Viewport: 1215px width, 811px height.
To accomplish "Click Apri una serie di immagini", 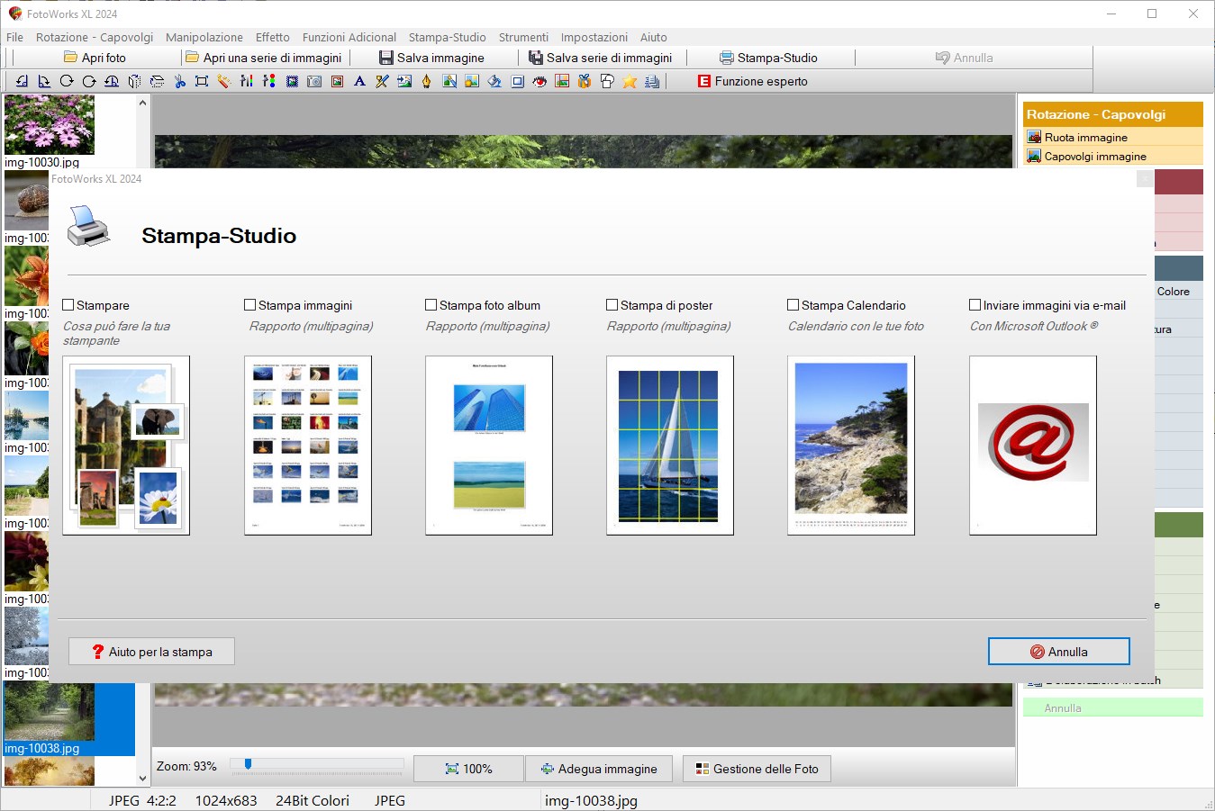I will 264,58.
